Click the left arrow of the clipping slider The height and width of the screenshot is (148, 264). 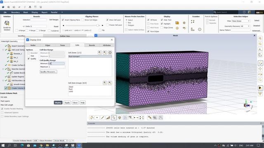[63, 25]
